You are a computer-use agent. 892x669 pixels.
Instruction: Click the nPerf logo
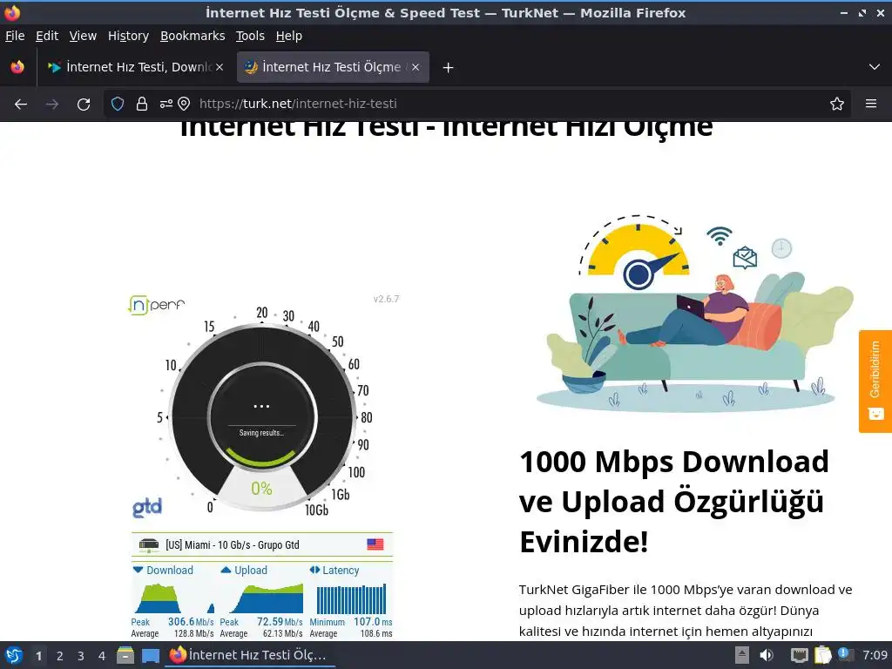[x=157, y=305]
